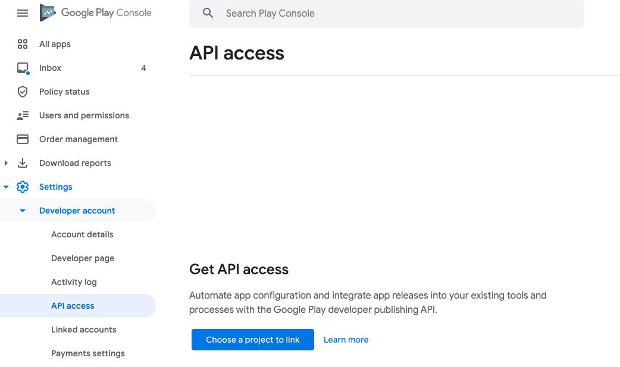Select the Policy status shield icon
This screenshot has width=620, height=367.
[x=23, y=92]
